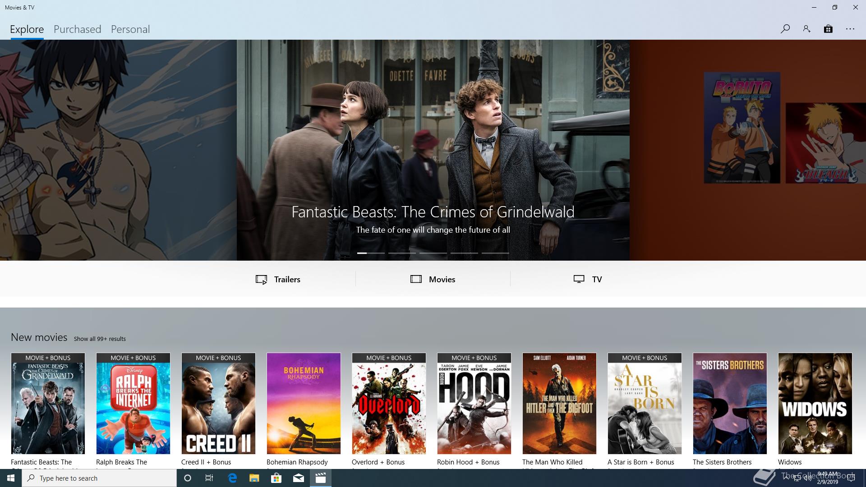Open the Movies section

point(433,279)
